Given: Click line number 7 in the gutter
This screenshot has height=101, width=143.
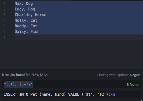Looking at the screenshot, I should point(5,37).
